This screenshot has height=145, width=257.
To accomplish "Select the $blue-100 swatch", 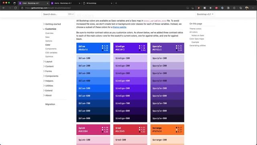I will [x=93, y=58].
